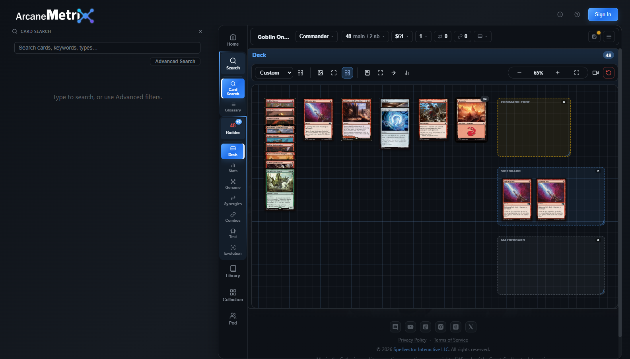Open the dropdown showing 1
Image resolution: width=630 pixels, height=359 pixels.
click(423, 36)
